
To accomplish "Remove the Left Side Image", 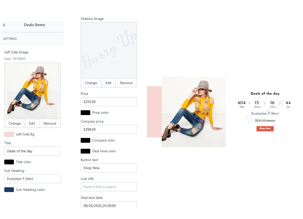I will (x=50, y=123).
